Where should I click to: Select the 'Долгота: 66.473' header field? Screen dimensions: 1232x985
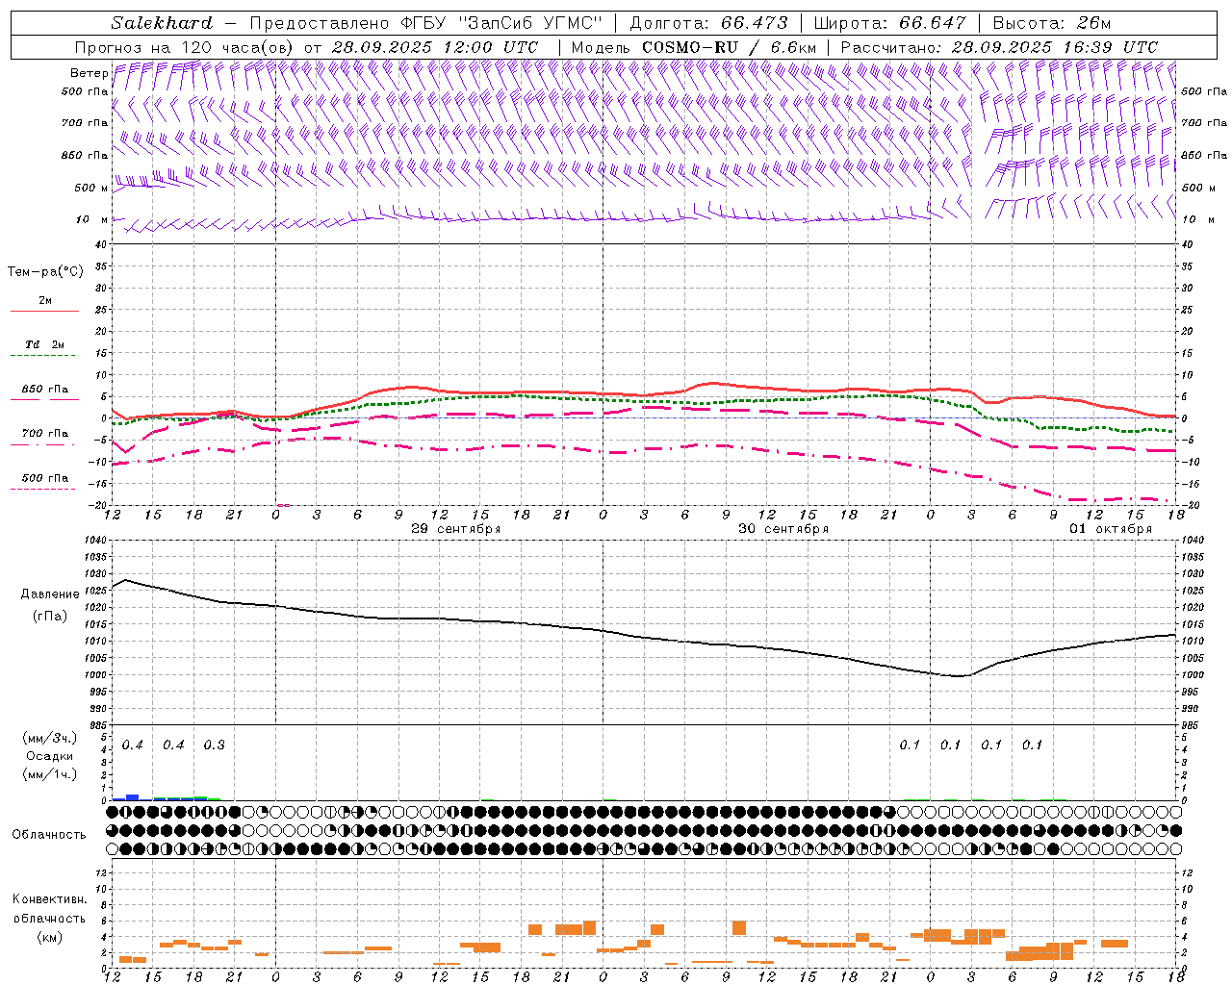click(x=708, y=23)
